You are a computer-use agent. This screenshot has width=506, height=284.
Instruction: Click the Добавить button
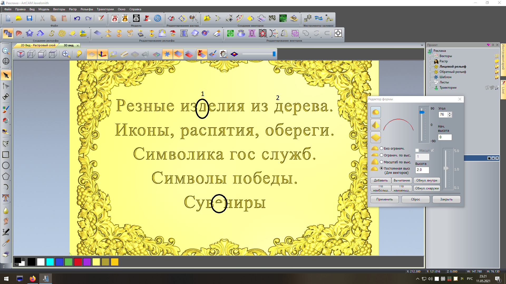(381, 180)
